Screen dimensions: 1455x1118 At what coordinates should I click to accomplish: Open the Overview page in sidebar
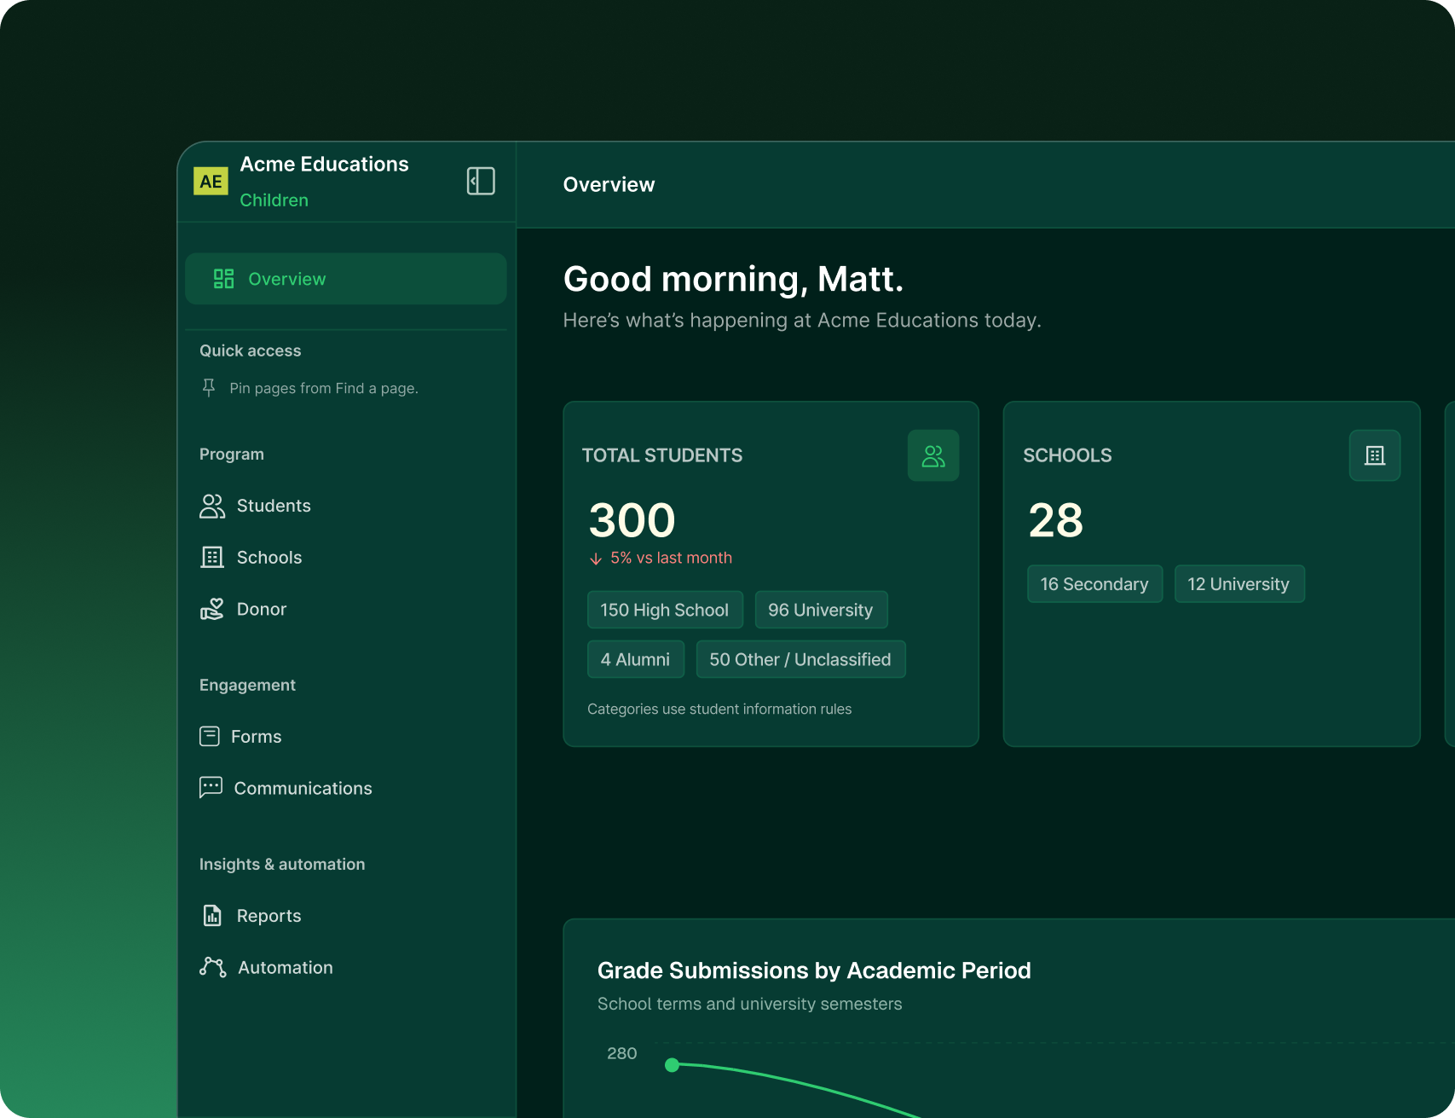[x=346, y=279]
